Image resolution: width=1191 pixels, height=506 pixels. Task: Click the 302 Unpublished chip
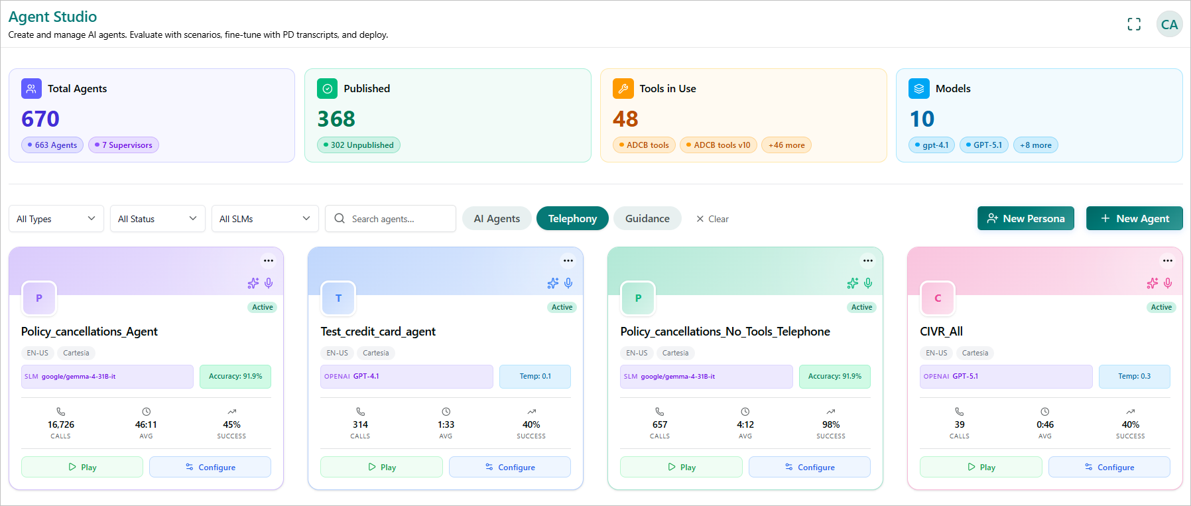point(359,145)
